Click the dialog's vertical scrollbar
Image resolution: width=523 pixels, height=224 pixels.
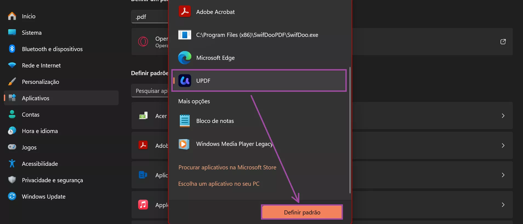pos(350,130)
